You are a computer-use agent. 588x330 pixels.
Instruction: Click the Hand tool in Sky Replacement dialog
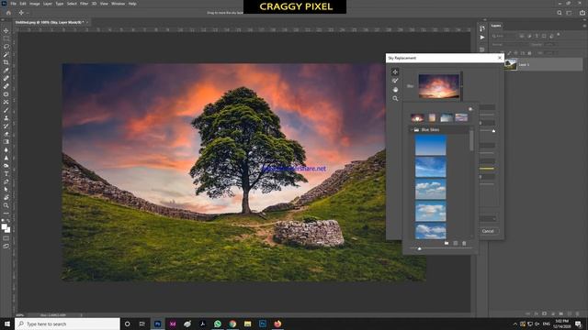(395, 90)
